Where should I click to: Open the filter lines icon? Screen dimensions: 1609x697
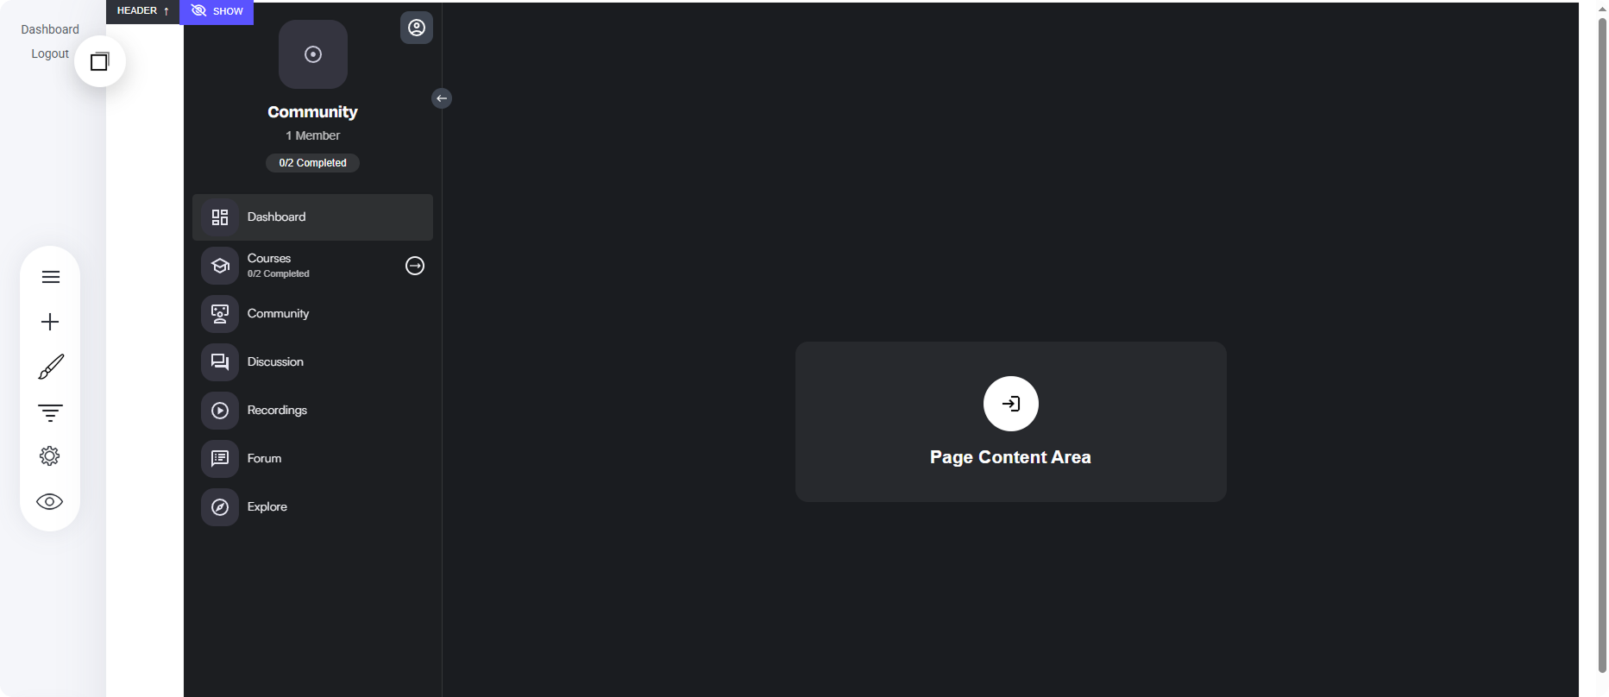[x=50, y=412]
